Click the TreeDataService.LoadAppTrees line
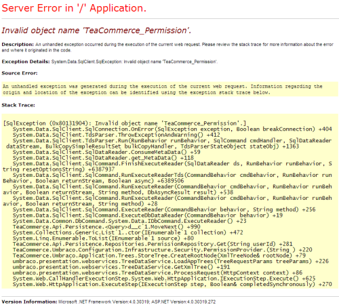The image size is (339, 307). (x=171, y=262)
